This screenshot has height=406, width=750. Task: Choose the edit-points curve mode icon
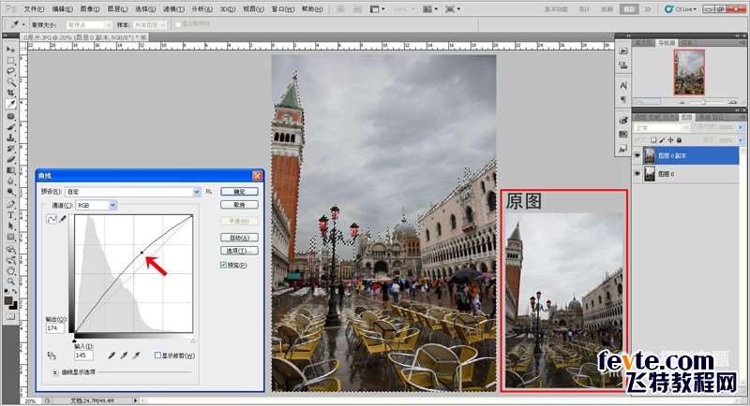coord(52,219)
